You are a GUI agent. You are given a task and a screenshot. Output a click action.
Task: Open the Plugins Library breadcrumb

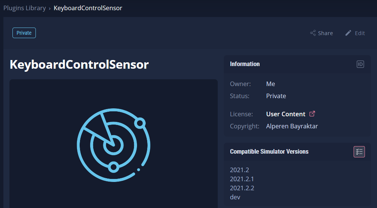tap(25, 8)
